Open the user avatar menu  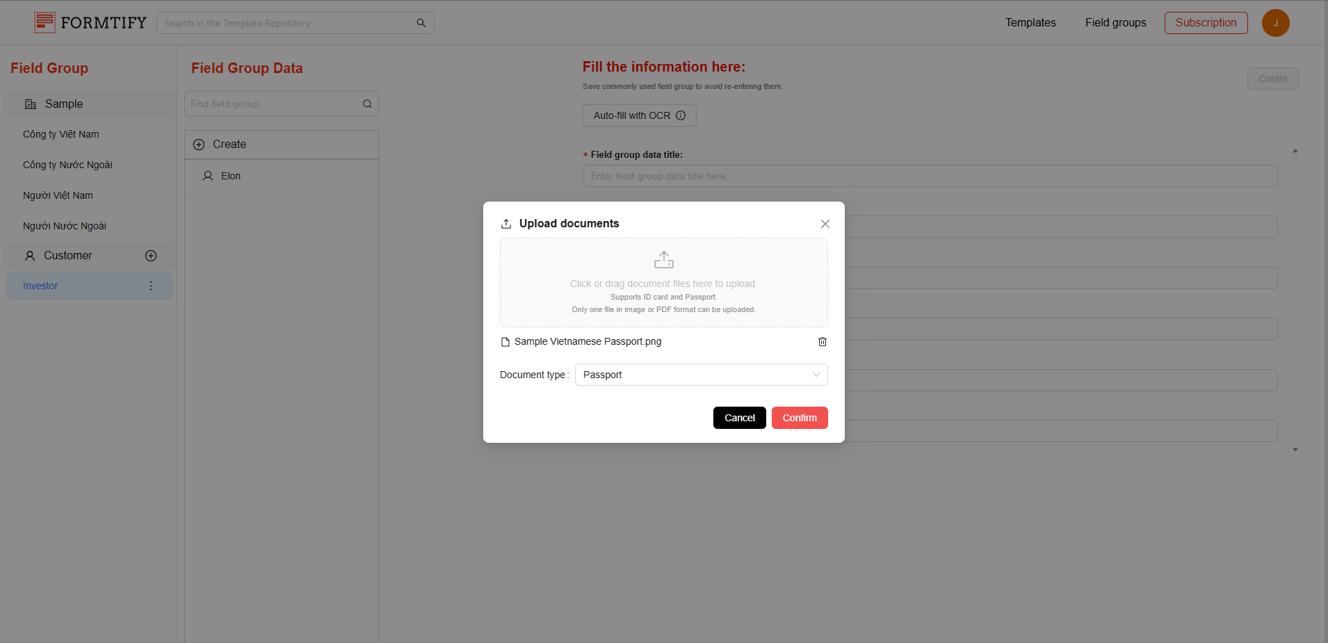click(1275, 23)
